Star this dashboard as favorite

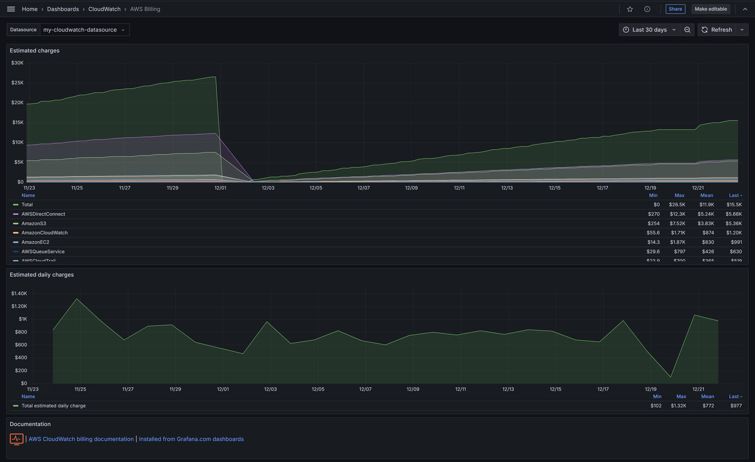(x=630, y=9)
